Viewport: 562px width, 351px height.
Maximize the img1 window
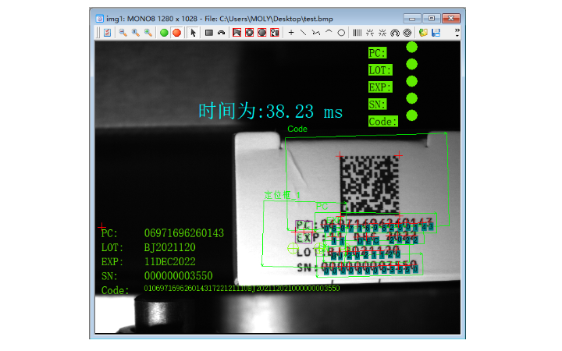pos(432,18)
